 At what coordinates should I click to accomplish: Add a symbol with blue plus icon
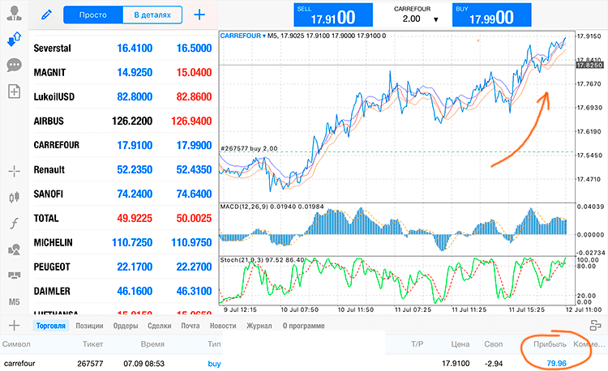199,15
